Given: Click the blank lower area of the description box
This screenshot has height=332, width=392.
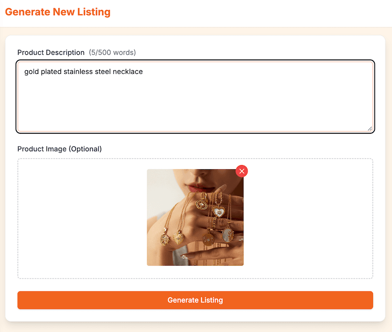Looking at the screenshot, I should pyautogui.click(x=195, y=107).
